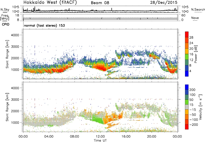Click the 12:00 time tick label
The width and height of the screenshot is (205, 142).
100,137
